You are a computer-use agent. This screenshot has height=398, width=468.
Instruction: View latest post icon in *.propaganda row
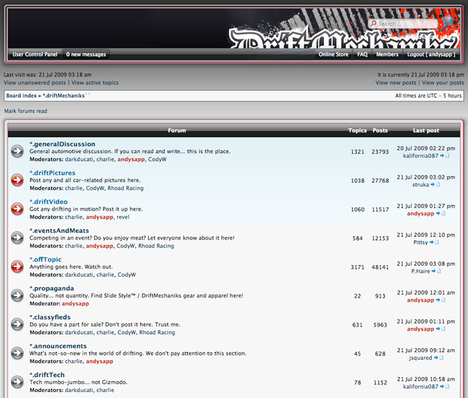click(x=440, y=300)
